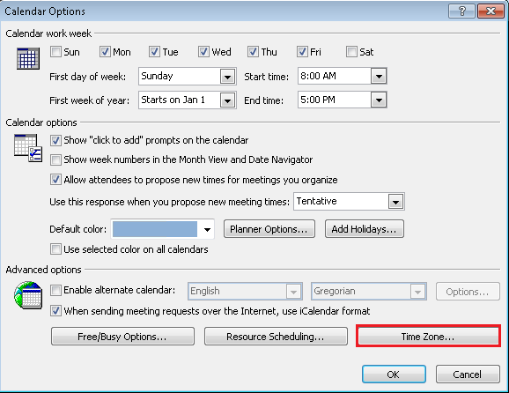This screenshot has width=509, height=393.
Task: Click the Free/Busy Options button
Action: 122,336
